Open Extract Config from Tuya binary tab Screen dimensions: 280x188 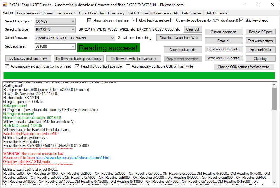tap(102, 13)
